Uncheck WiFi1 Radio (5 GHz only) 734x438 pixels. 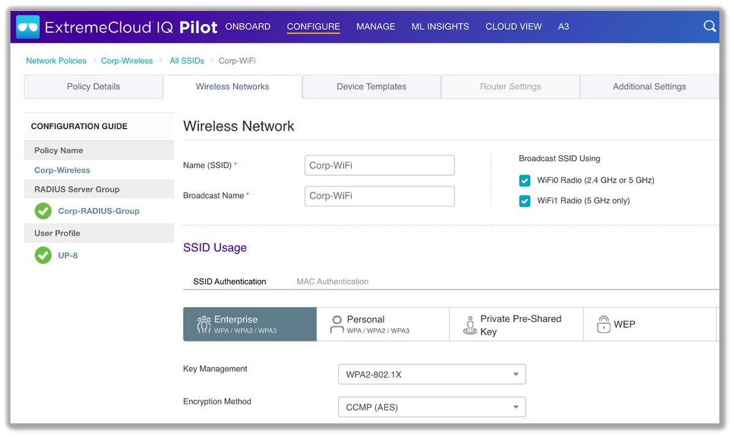[525, 201]
